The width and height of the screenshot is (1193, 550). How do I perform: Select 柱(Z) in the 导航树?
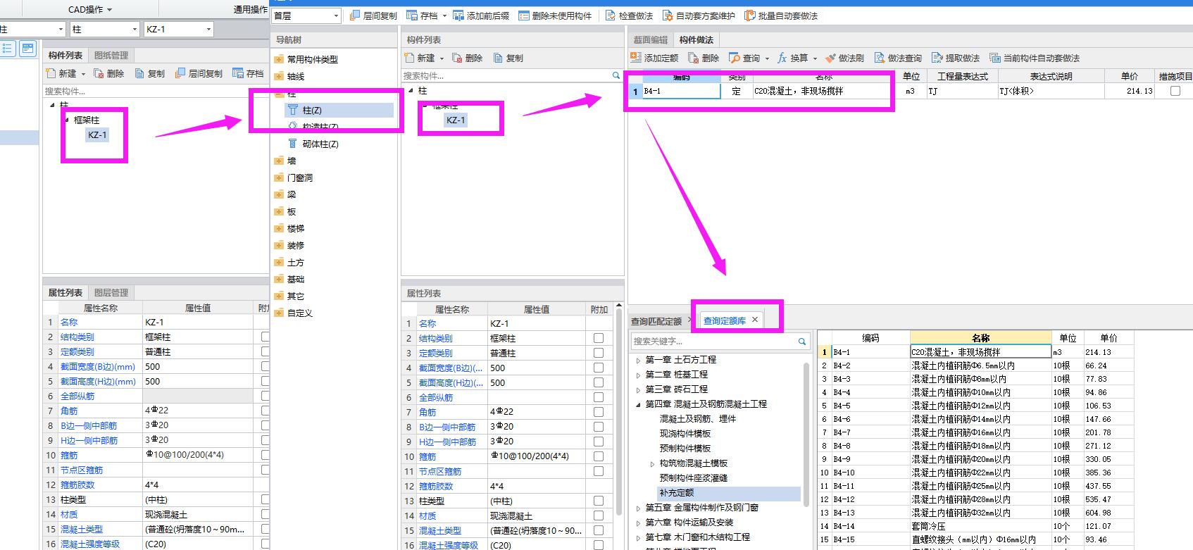pos(312,110)
